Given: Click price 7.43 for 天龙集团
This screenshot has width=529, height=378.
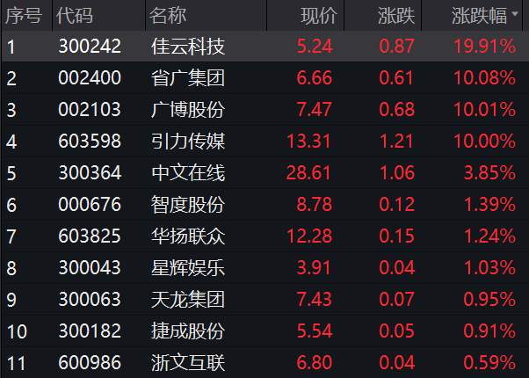Looking at the screenshot, I should (315, 300).
